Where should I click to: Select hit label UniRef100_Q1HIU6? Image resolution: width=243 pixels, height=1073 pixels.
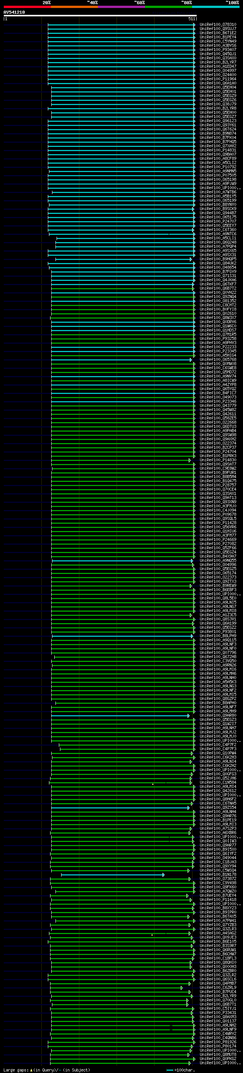(x=218, y=531)
